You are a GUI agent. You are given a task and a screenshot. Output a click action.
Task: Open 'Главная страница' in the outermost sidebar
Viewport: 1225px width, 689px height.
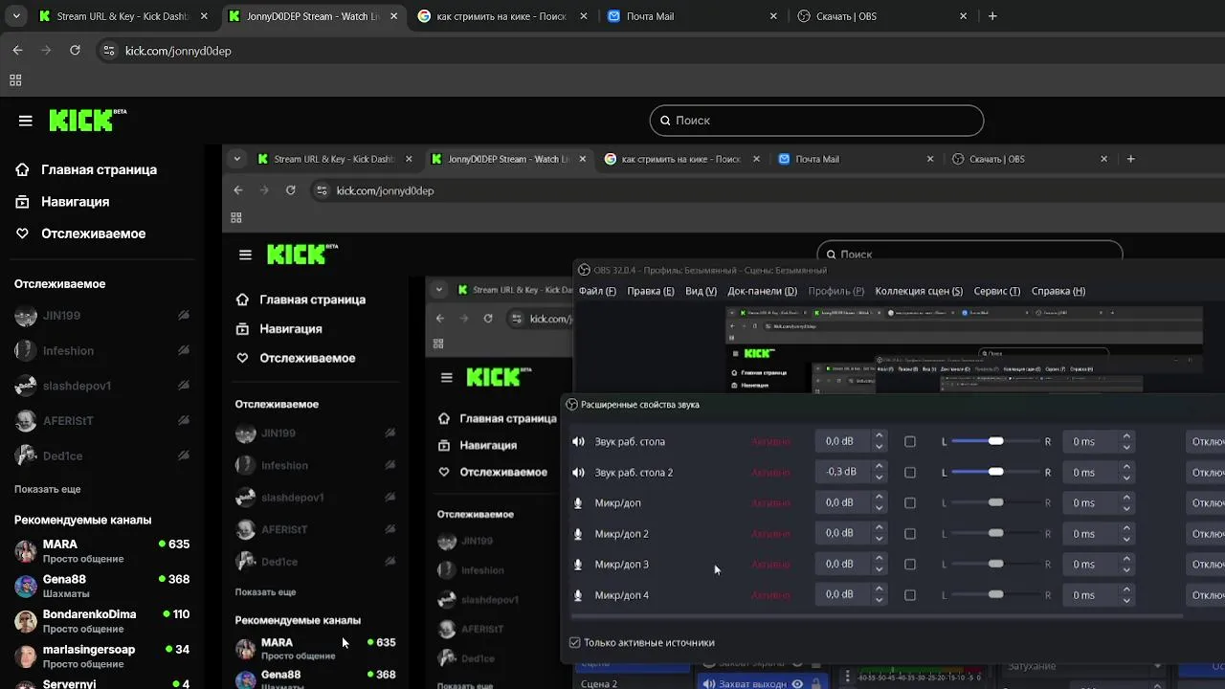[x=99, y=169]
